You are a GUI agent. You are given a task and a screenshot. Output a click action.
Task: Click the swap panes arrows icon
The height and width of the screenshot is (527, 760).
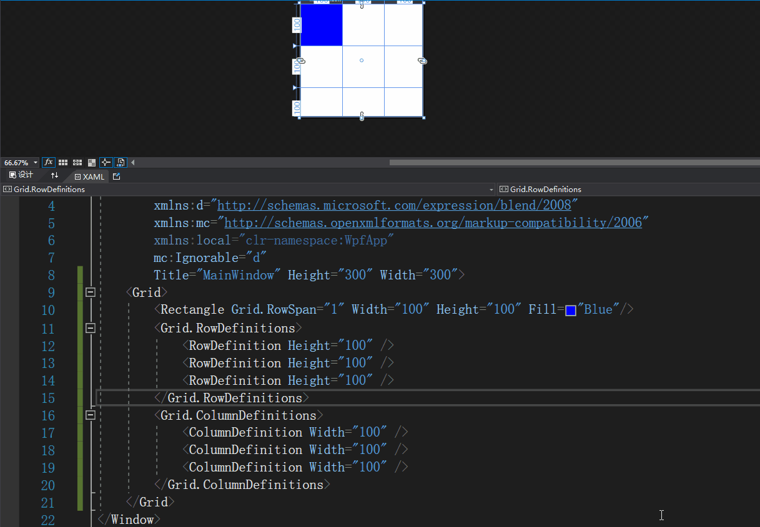click(54, 176)
